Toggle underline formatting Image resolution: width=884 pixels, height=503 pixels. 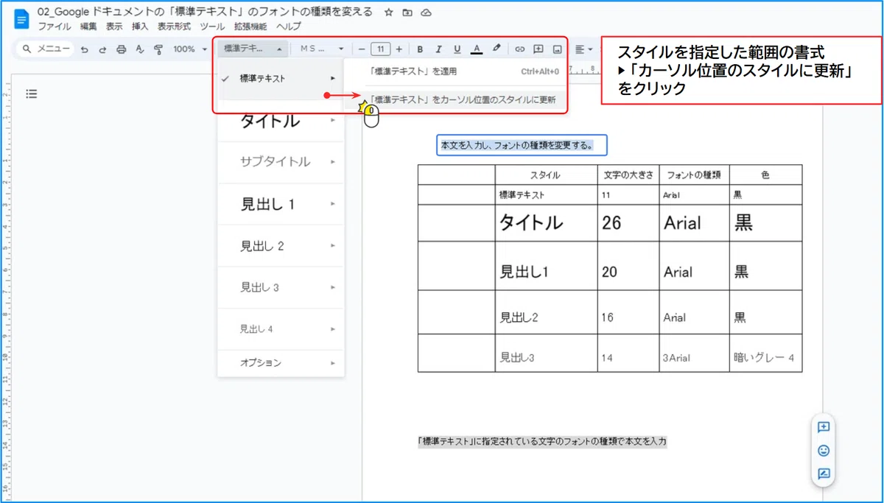[457, 49]
